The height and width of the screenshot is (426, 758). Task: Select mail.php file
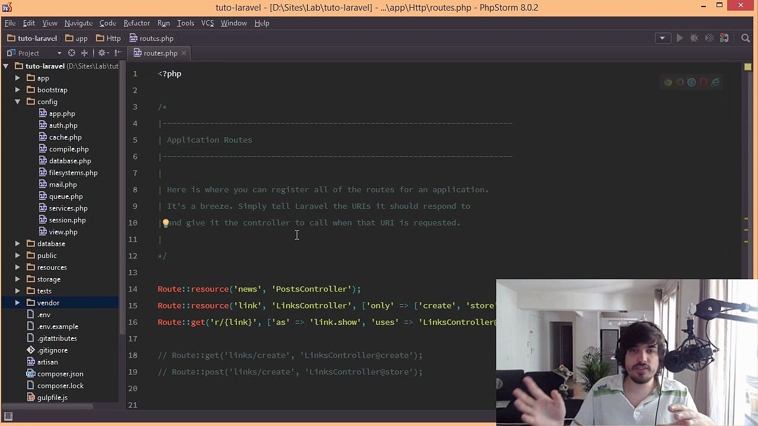click(x=58, y=185)
